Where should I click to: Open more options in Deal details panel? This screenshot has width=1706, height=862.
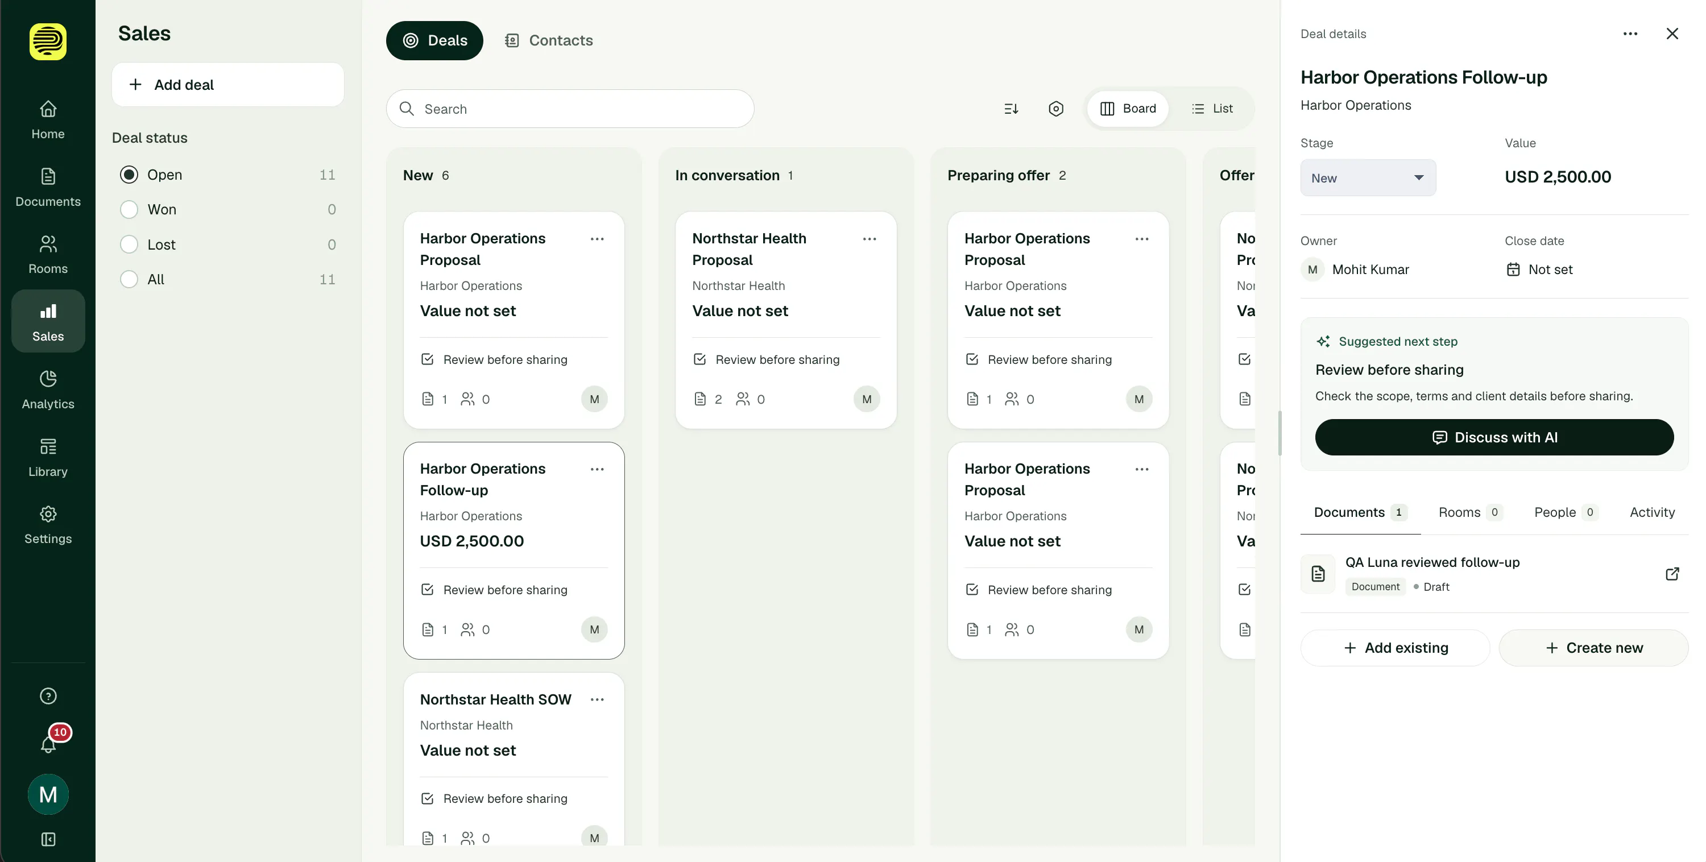(1630, 34)
